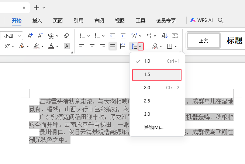Apply superscript X² formatting
Viewport: 245px width, 164px height.
click(7, 46)
